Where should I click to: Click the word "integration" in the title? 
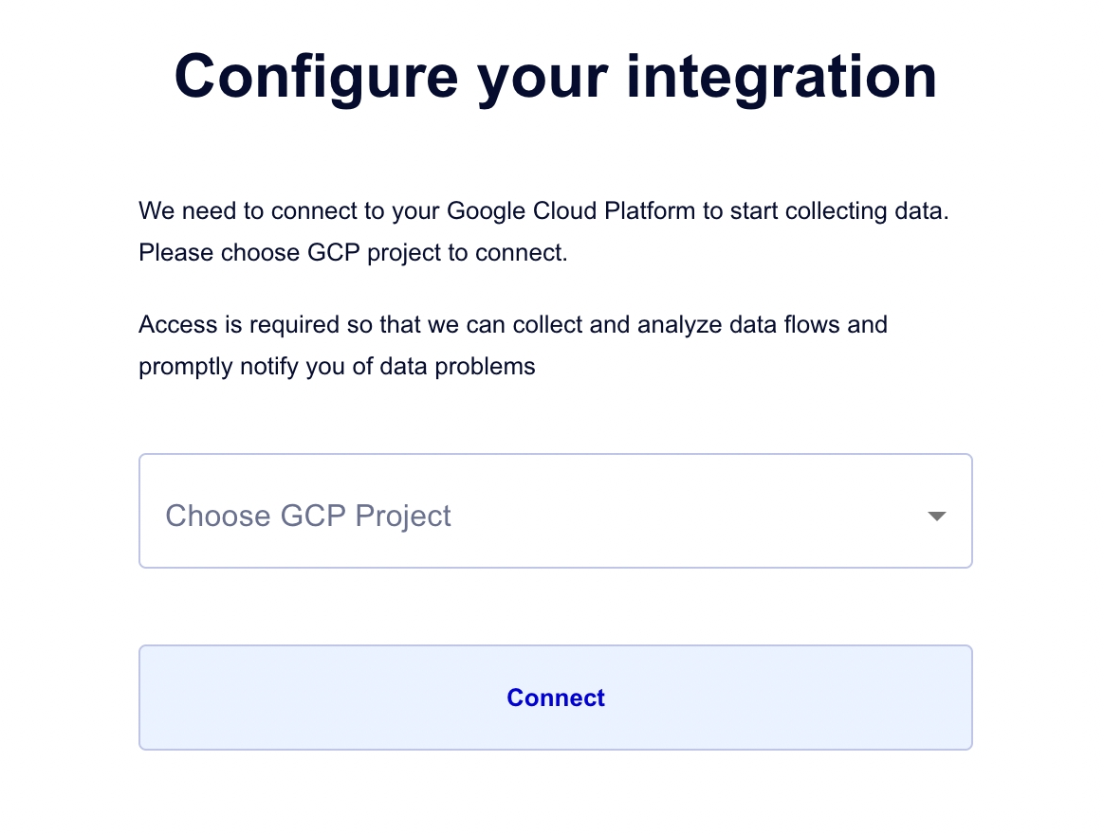pyautogui.click(x=782, y=76)
